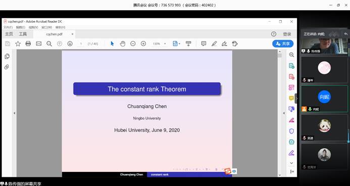Click the zoom in plus button
Image resolution: width=350 pixels, height=186 pixels.
coord(143,44)
